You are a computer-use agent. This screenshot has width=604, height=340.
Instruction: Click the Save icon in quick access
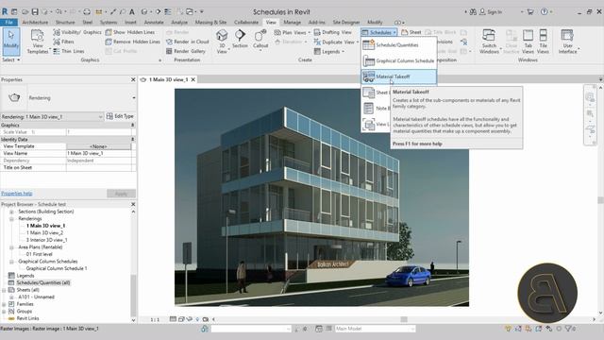(x=35, y=12)
